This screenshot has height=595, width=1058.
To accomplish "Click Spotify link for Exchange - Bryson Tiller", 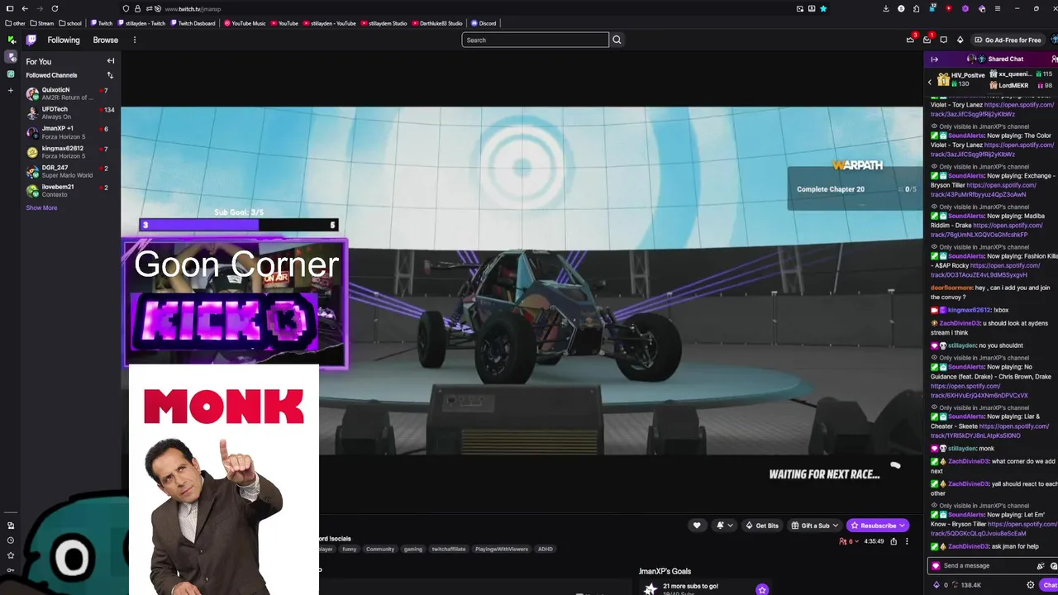I will point(984,190).
